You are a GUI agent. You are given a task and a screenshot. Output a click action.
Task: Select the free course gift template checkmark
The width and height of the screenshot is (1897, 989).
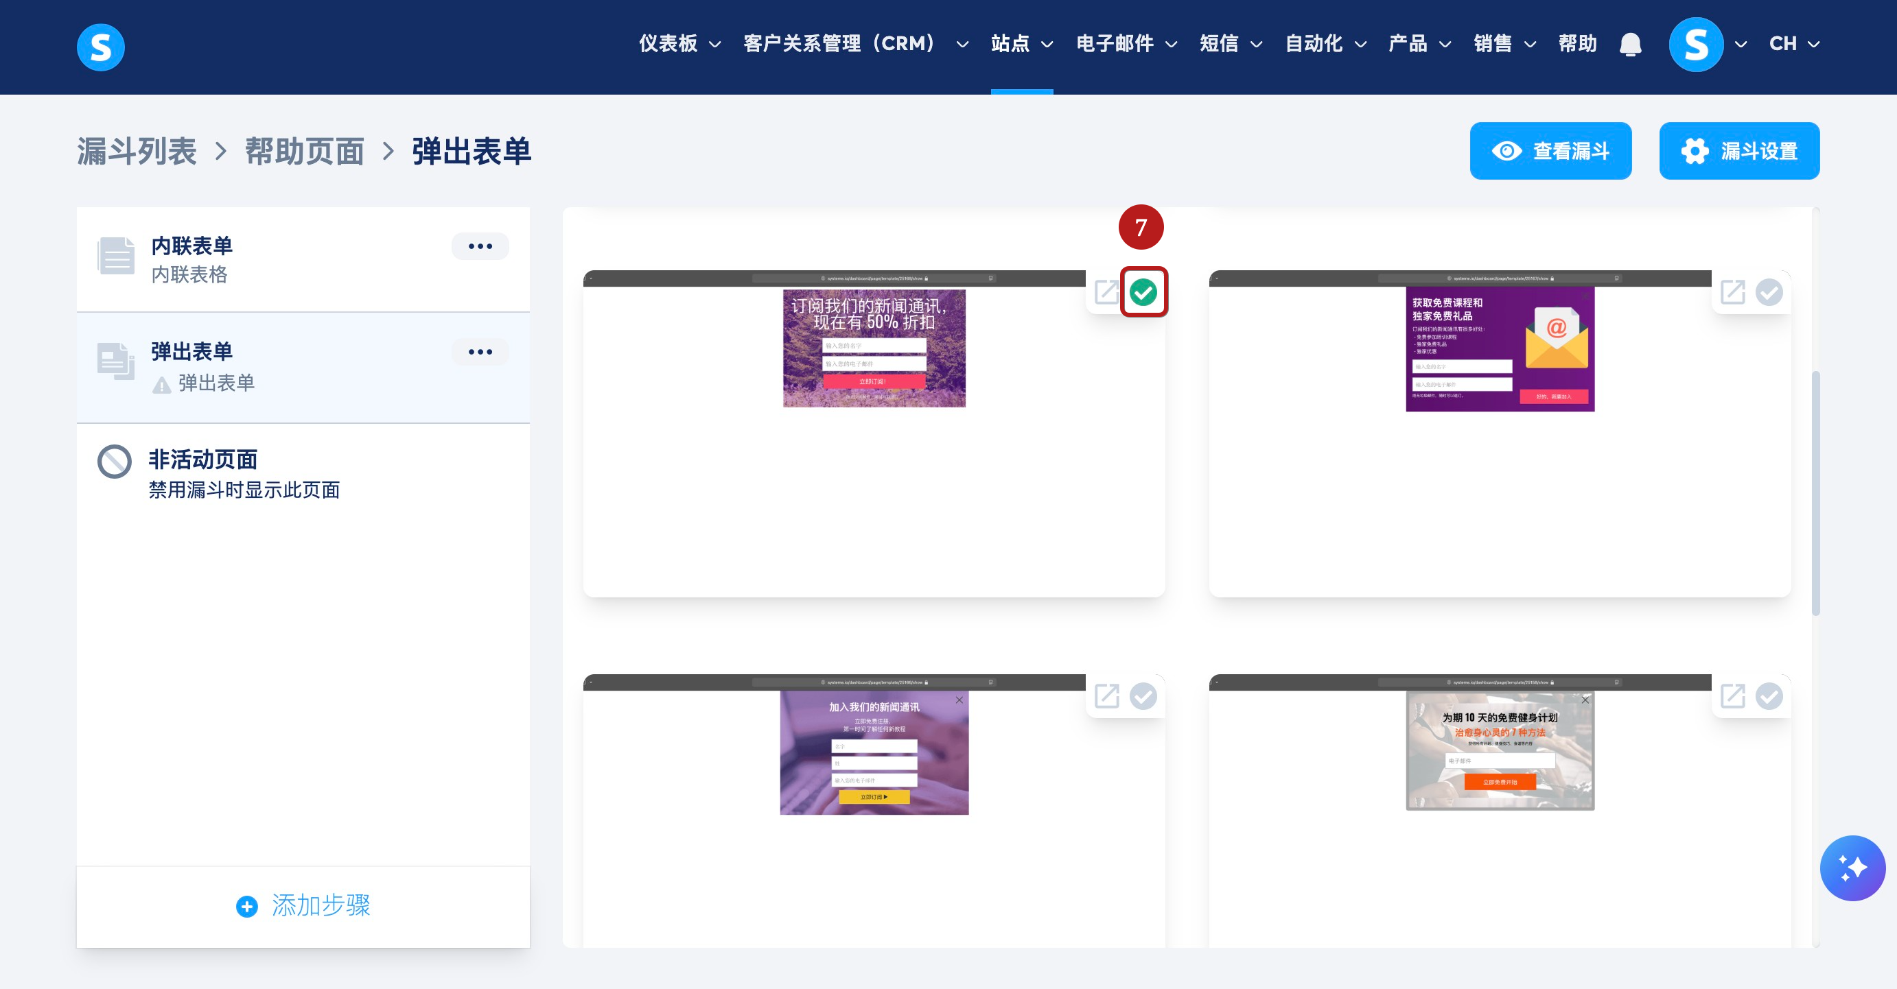coord(1768,292)
